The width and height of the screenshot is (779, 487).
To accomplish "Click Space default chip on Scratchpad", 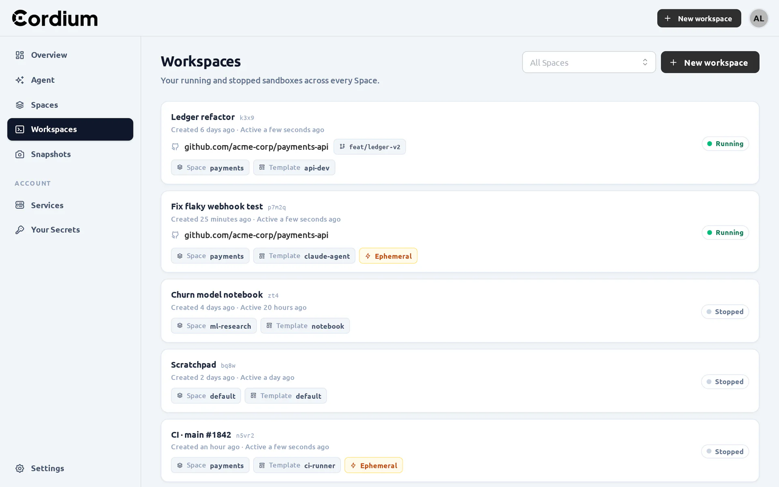I will click(206, 396).
